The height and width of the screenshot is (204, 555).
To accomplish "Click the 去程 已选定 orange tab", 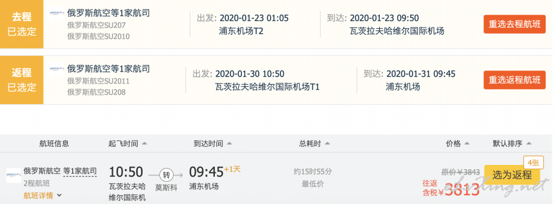I will (x=22, y=24).
